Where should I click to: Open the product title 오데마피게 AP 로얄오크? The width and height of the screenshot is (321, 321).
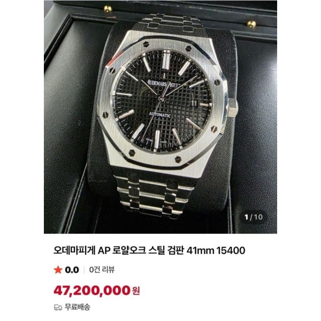tap(149, 250)
